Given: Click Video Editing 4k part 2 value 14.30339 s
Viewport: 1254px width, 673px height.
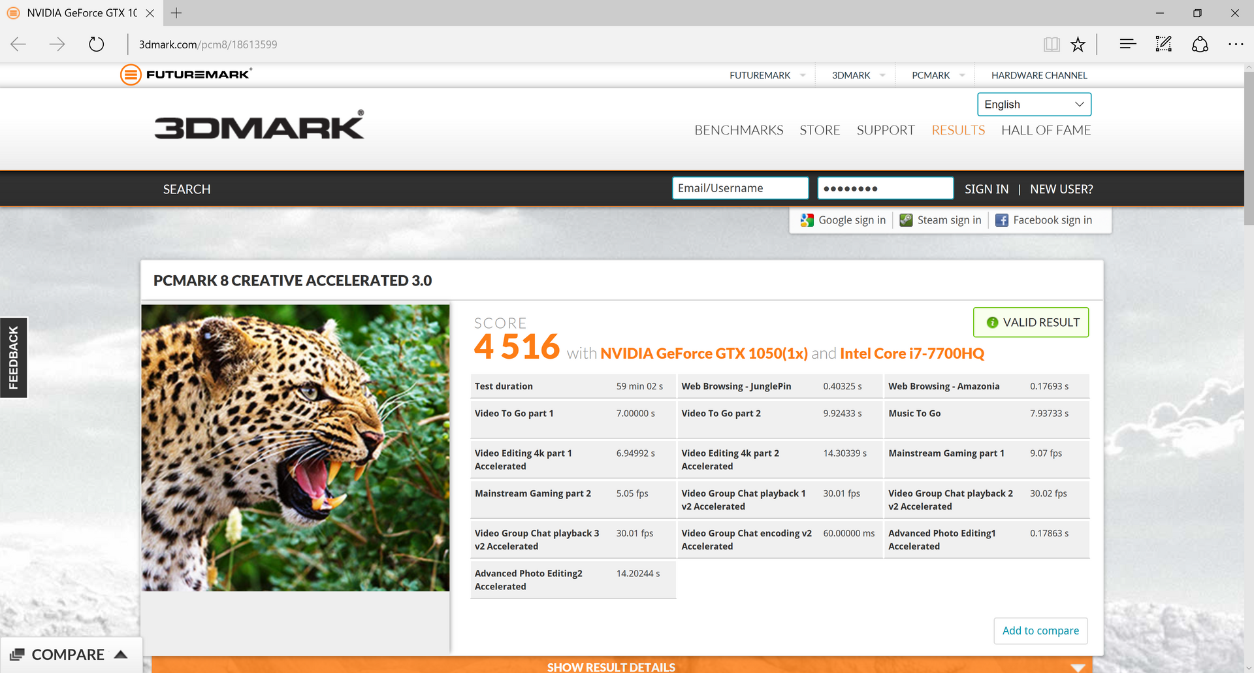Looking at the screenshot, I should click(x=845, y=453).
